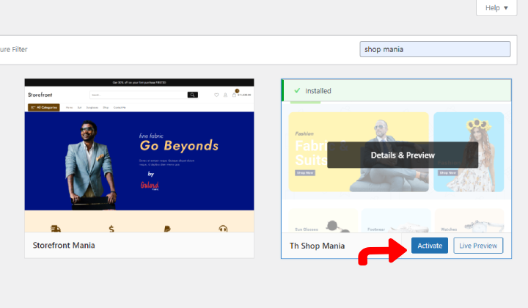Click the dollar sign icon in the Storefront preview

111,229
